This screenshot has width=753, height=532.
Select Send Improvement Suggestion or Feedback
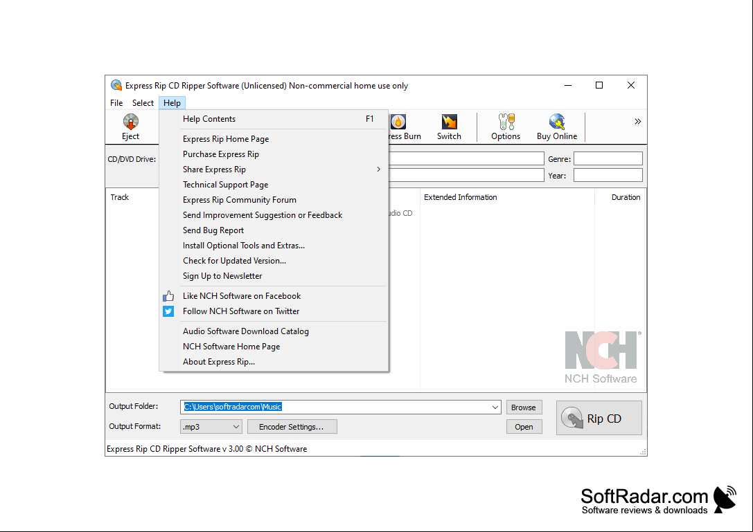pos(274,215)
